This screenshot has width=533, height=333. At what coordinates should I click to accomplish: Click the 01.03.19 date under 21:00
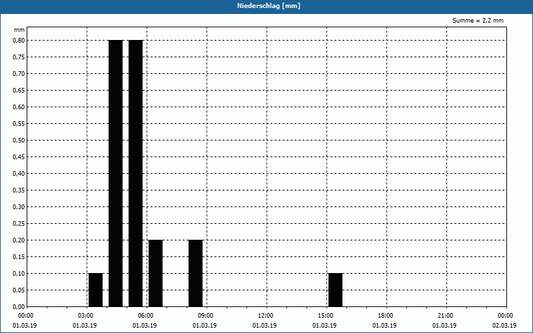coord(444,326)
